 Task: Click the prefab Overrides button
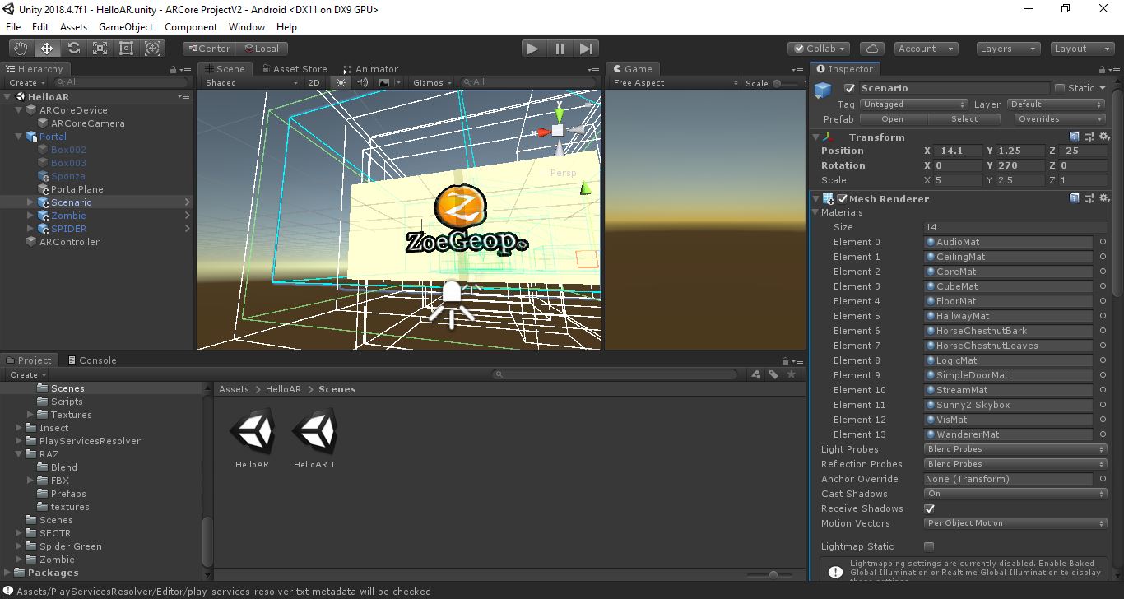click(x=1060, y=119)
